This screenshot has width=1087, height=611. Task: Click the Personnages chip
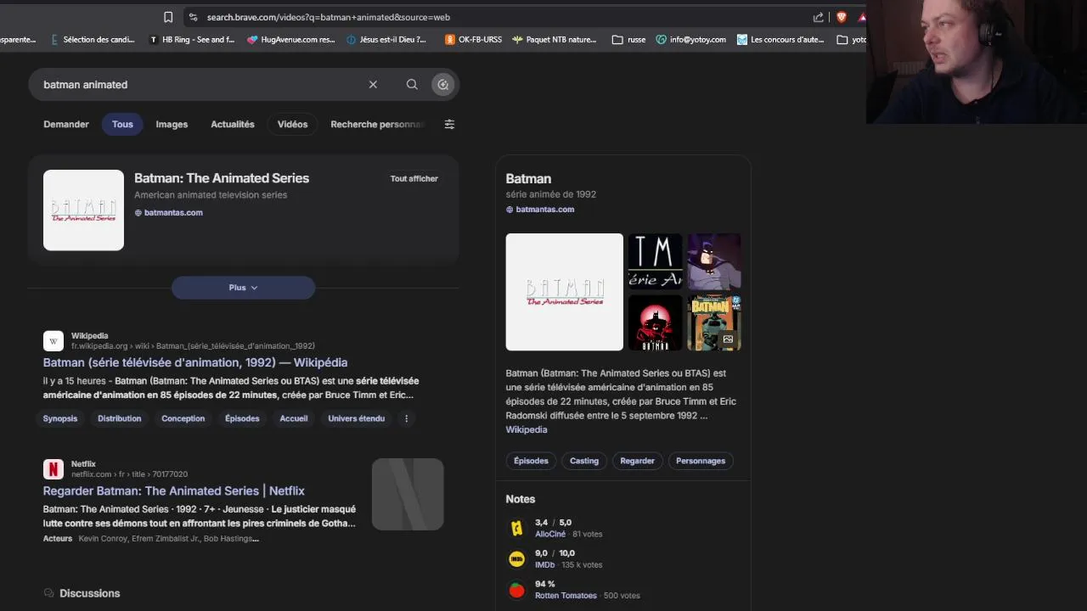click(701, 461)
